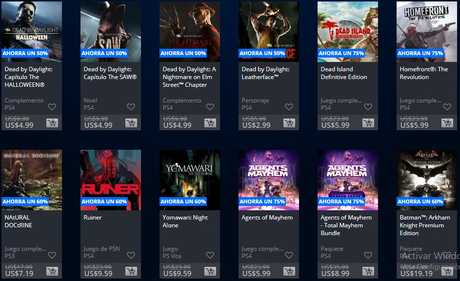Toggle wishlist heart for Dead Island Definitive Edition
The width and height of the screenshot is (460, 281).
[x=368, y=107]
